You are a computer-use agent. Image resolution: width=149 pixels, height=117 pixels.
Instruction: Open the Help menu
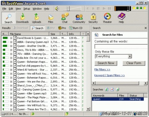[x=46, y=9]
